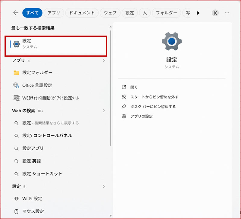This screenshot has height=219, width=241.
Task: Expand the アプリ results section
Action: pos(104,60)
